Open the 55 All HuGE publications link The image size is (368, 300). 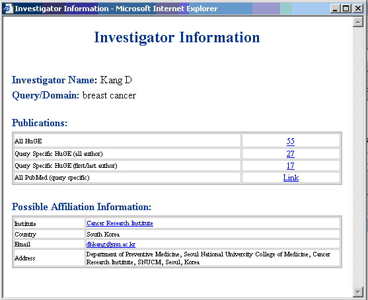(290, 141)
